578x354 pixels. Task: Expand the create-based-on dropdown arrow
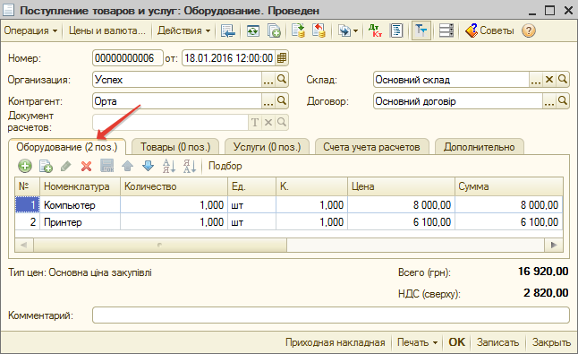356,30
